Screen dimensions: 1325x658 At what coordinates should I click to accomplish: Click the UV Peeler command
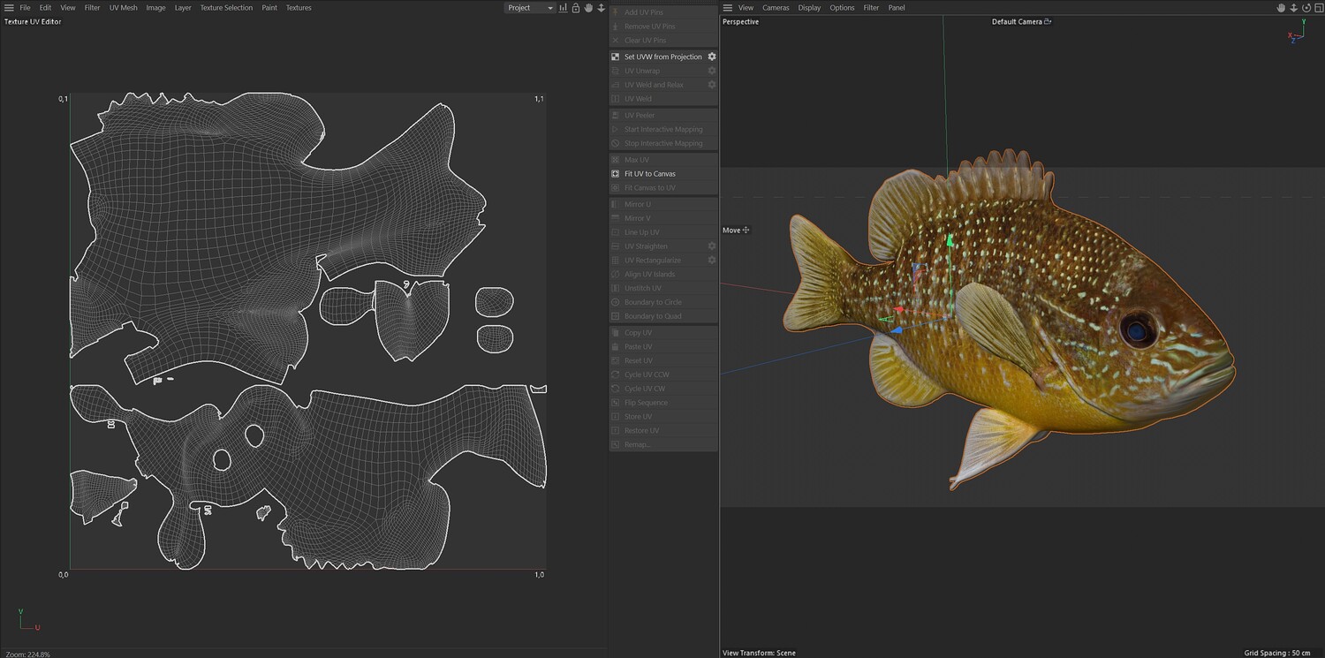coord(662,116)
